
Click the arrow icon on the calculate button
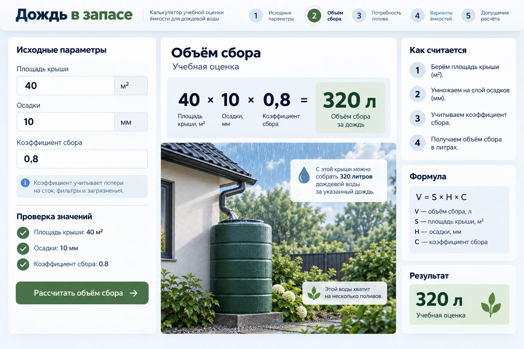[133, 293]
